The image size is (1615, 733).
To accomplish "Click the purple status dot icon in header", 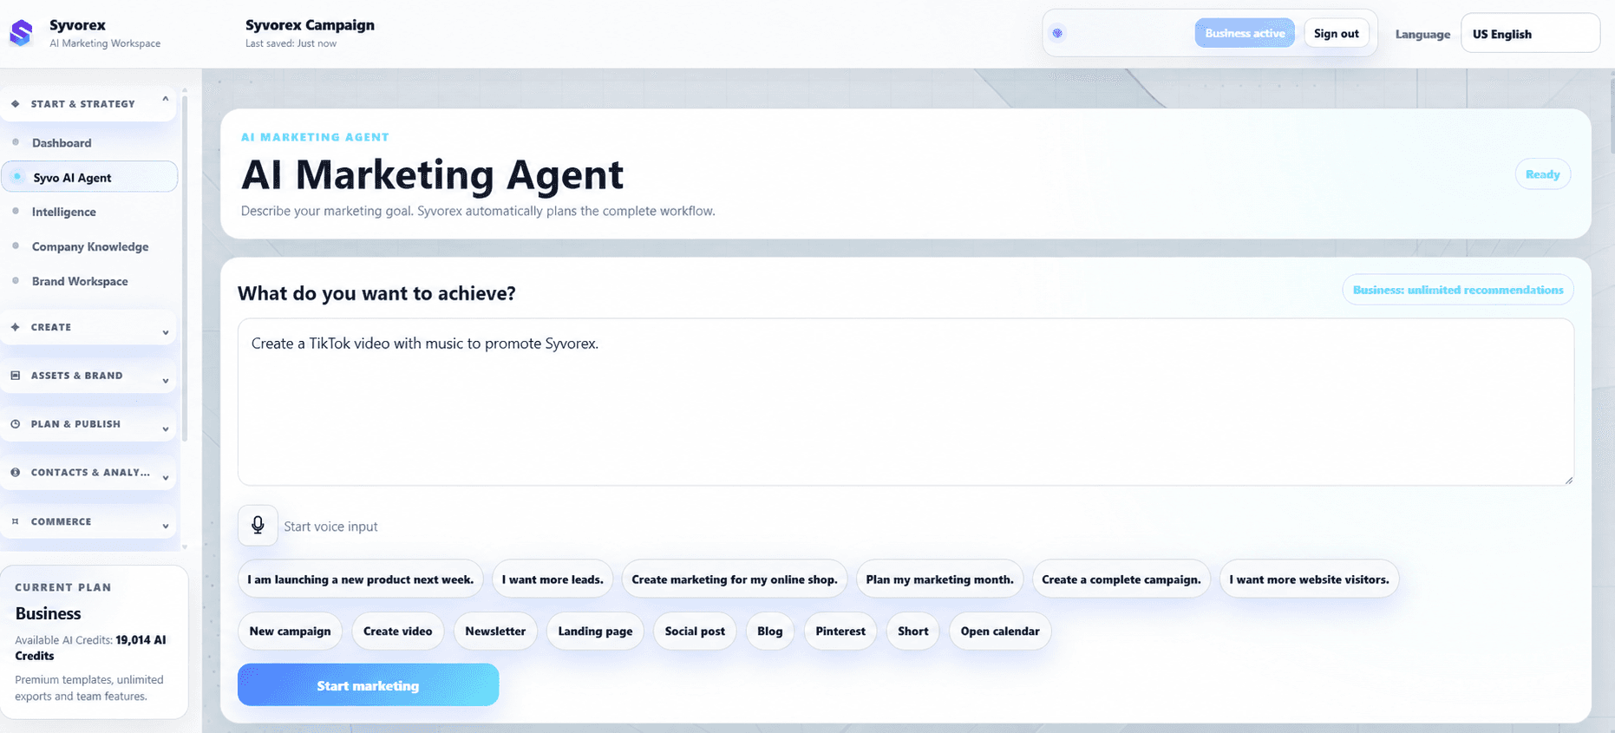I will (1057, 33).
